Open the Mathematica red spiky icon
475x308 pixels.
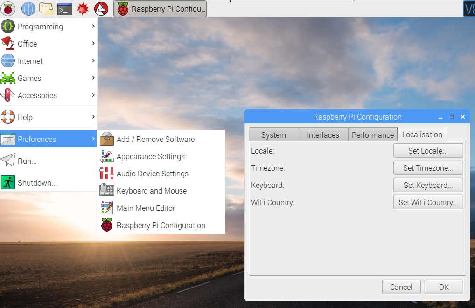[83, 9]
